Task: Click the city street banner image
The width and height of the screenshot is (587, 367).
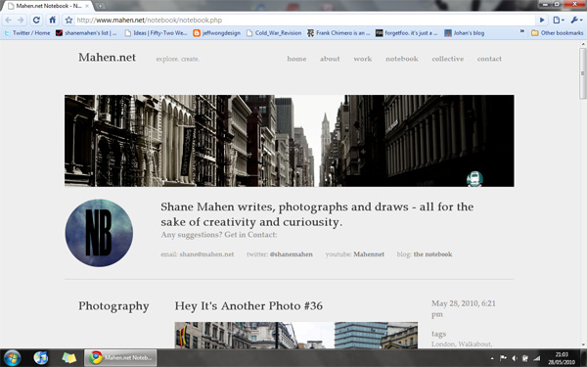Action: [289, 140]
